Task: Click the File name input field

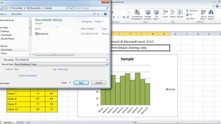Action: pyautogui.click(x=60, y=60)
